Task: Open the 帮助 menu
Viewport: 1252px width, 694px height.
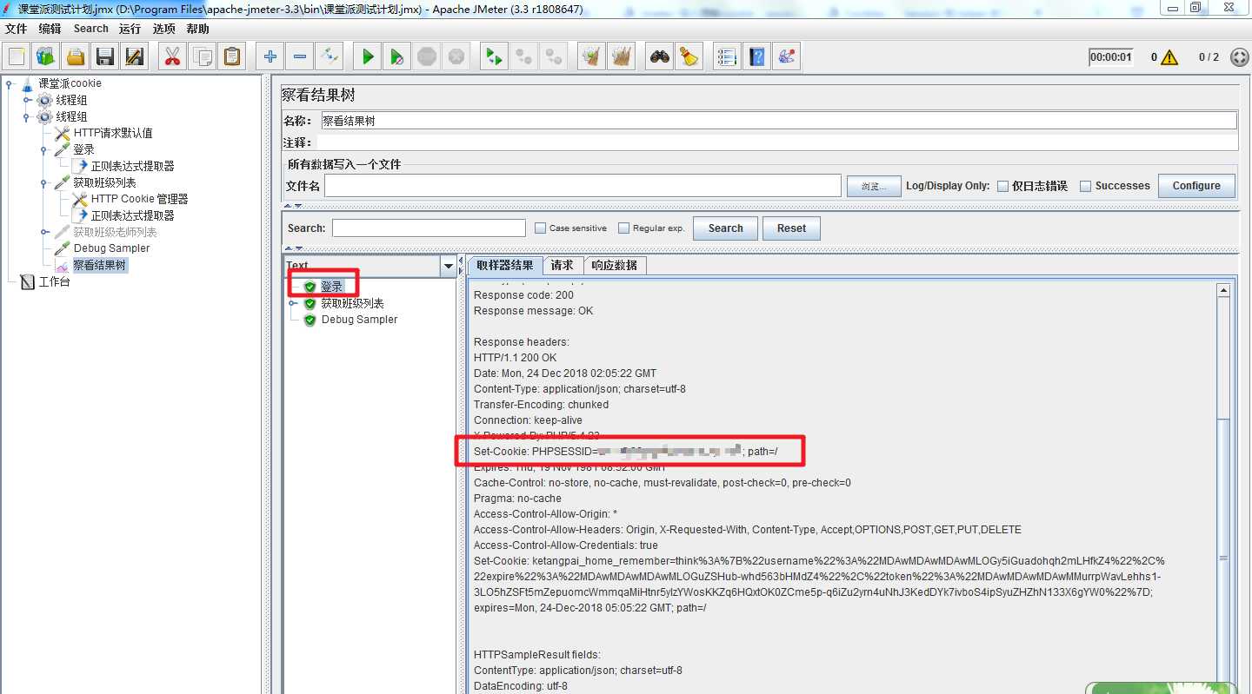Action: point(198,29)
